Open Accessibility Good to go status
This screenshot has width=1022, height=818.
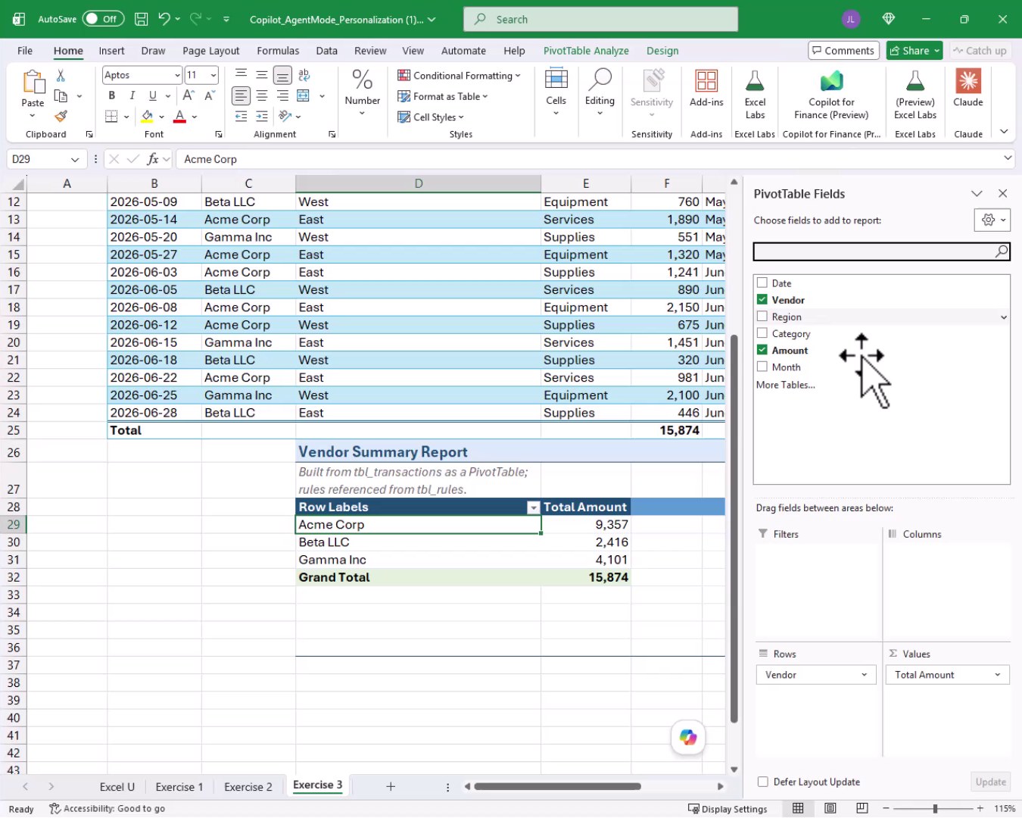pyautogui.click(x=107, y=809)
